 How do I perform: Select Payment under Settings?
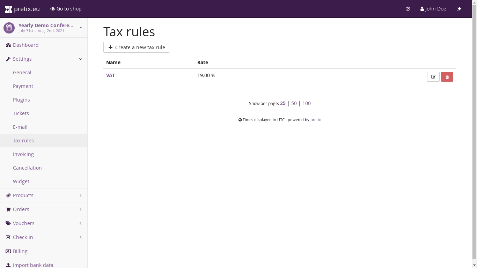(x=23, y=86)
